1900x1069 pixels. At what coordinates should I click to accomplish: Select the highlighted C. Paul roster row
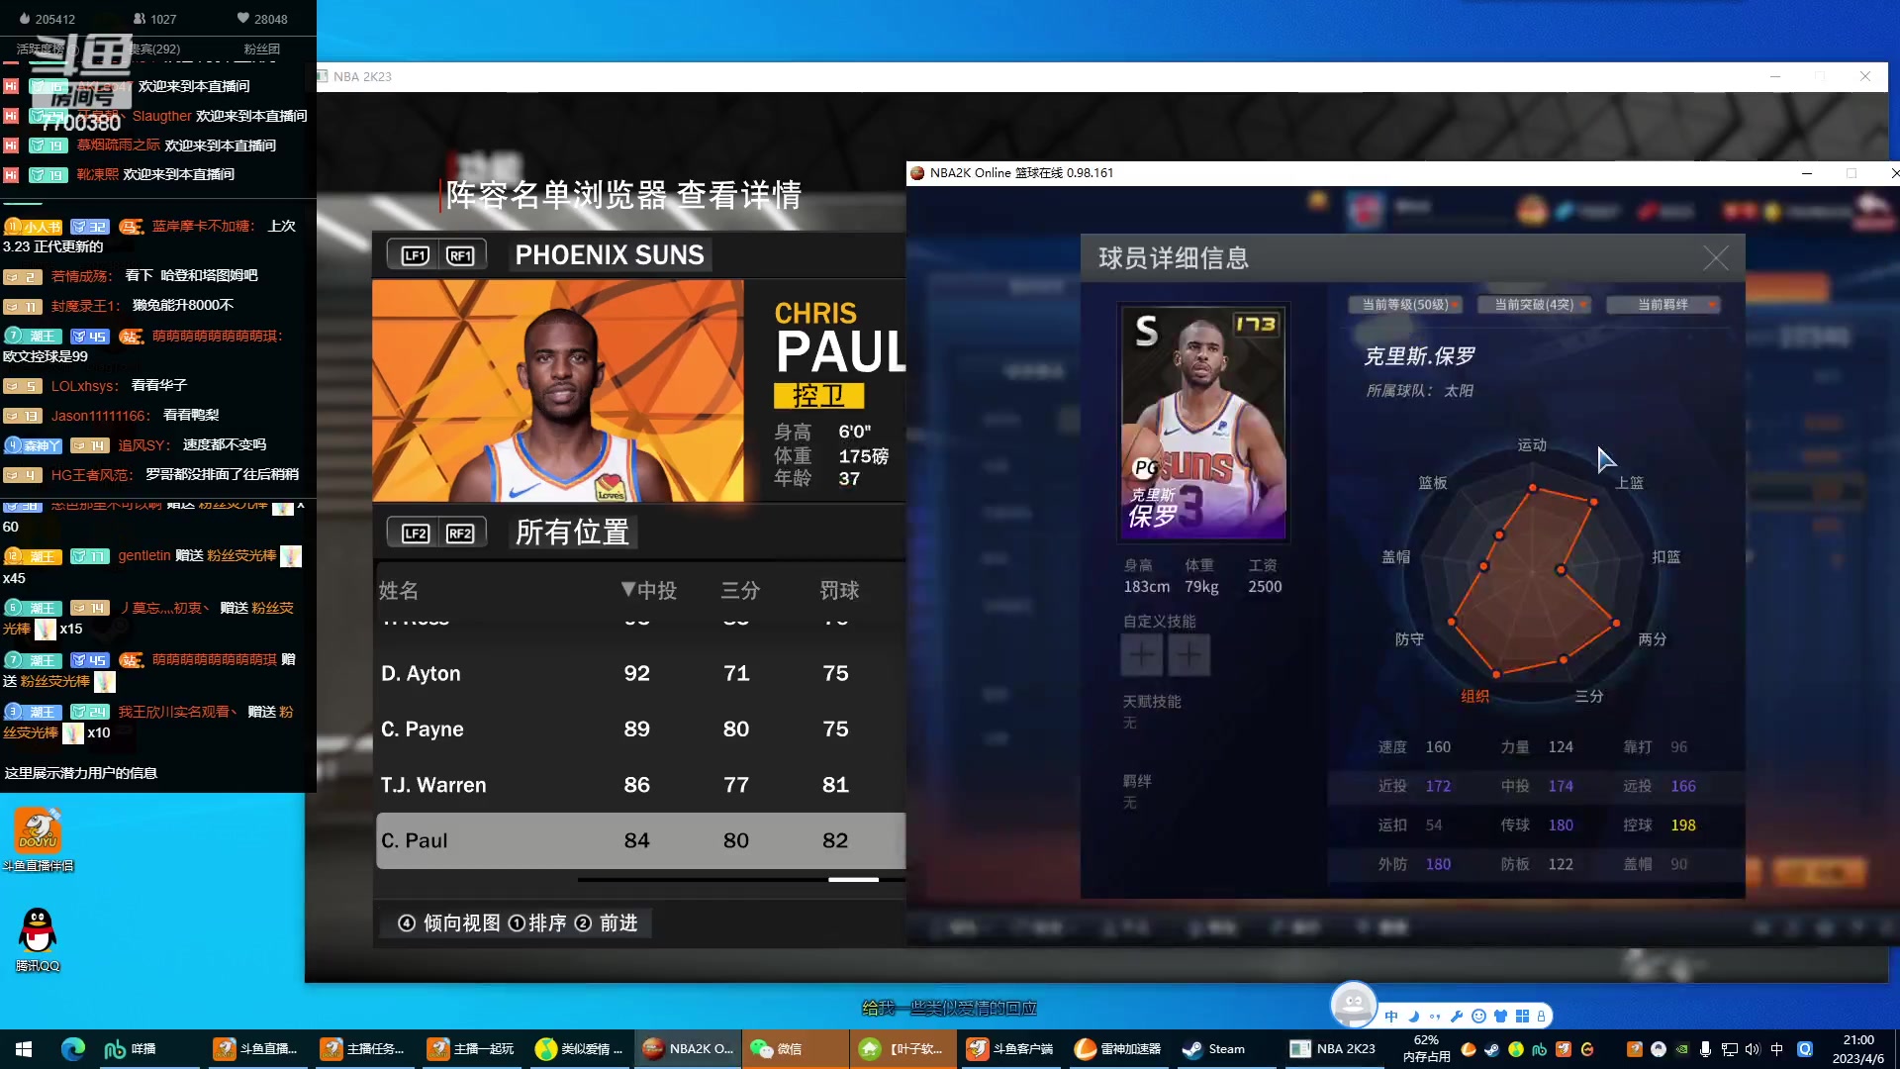click(x=640, y=841)
